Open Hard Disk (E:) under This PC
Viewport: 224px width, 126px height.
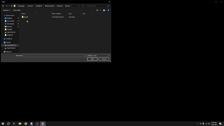click(11, 48)
